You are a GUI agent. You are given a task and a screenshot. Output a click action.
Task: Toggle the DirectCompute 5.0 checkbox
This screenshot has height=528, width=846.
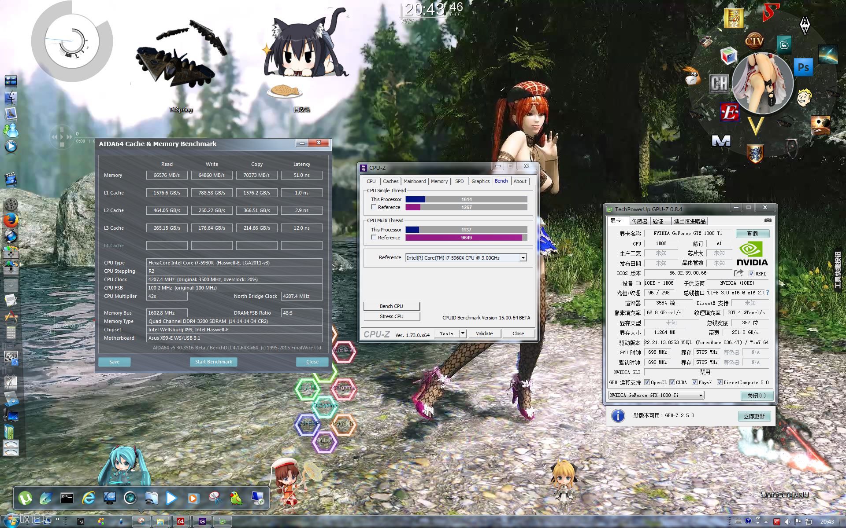click(720, 382)
